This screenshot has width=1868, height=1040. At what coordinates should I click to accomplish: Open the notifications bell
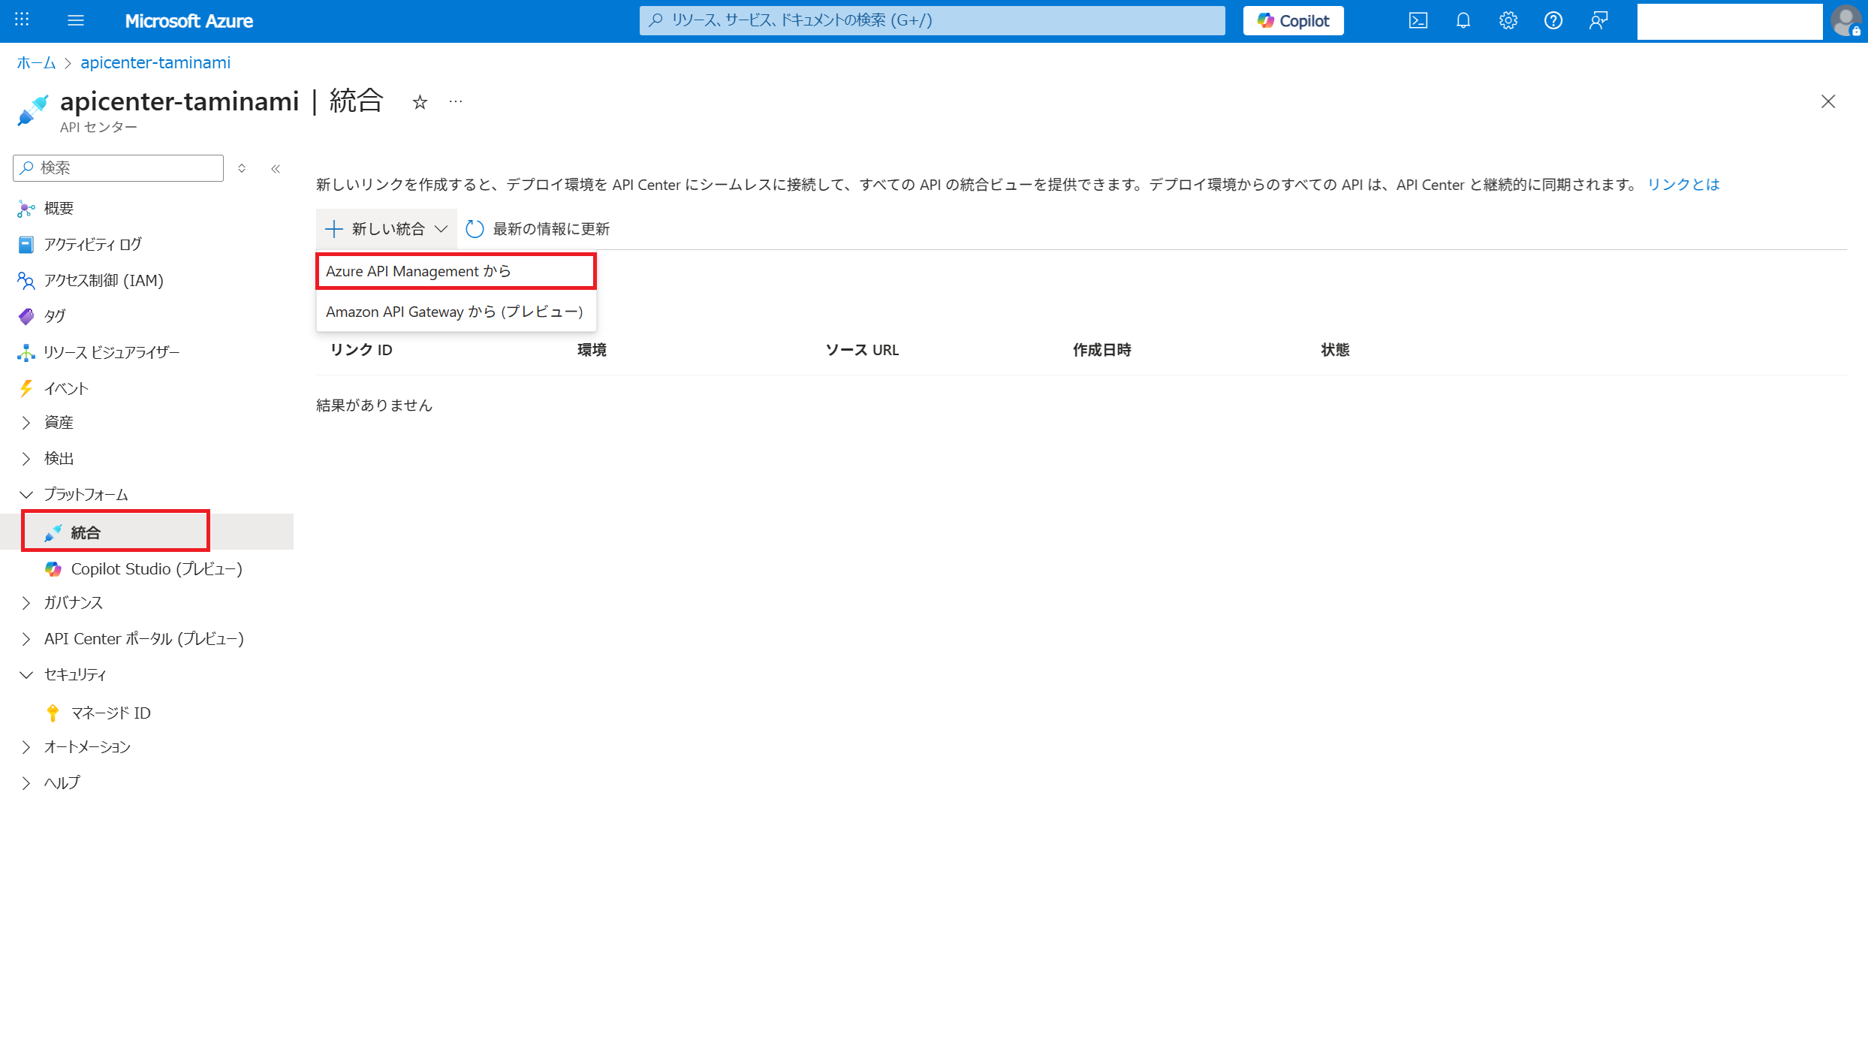pyautogui.click(x=1463, y=20)
